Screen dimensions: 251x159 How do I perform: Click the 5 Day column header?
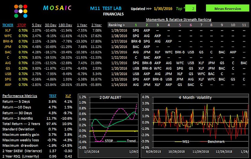pyautogui.click(x=36, y=25)
